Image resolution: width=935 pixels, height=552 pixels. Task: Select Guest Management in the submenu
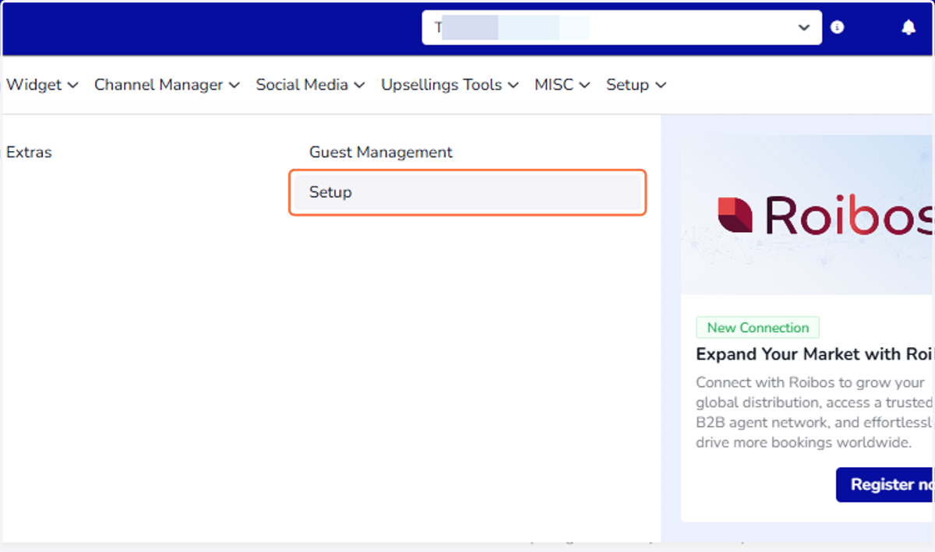click(x=381, y=153)
